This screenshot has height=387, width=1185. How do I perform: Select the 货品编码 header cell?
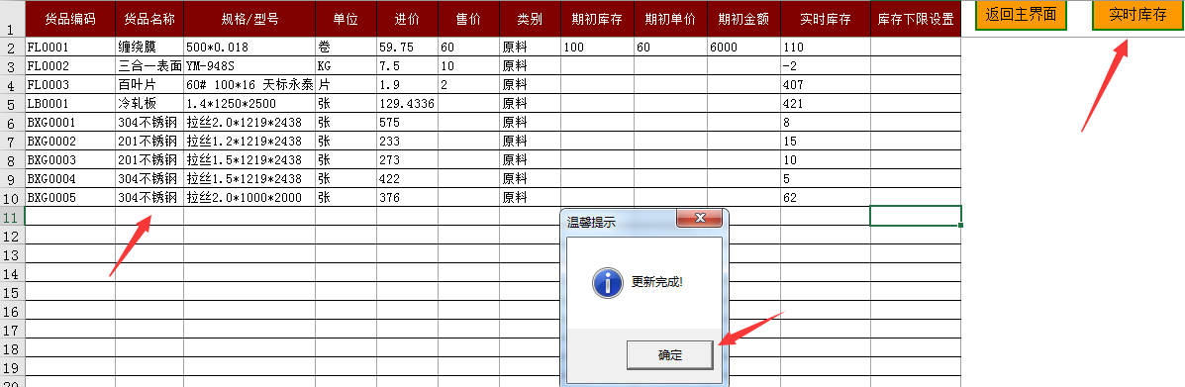pyautogui.click(x=70, y=19)
